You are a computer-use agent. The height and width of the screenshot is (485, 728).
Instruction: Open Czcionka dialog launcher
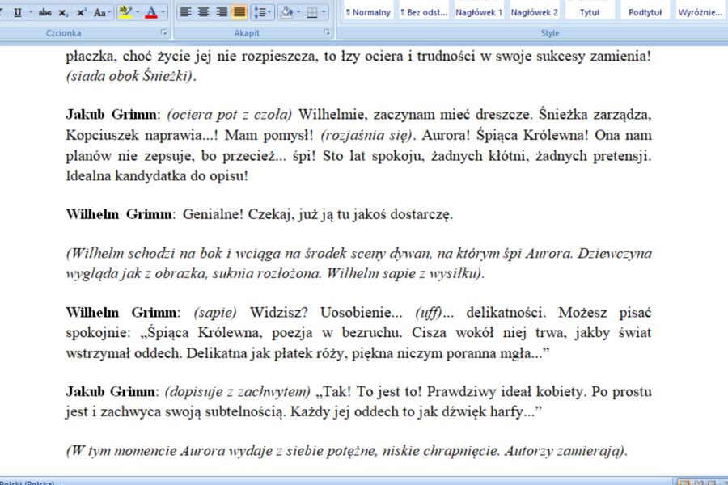pos(164,33)
